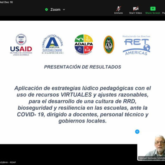Click the 'PRESENTACIÓN DE RESULTADOS' heading
The height and width of the screenshot is (165, 165).
click(82, 67)
